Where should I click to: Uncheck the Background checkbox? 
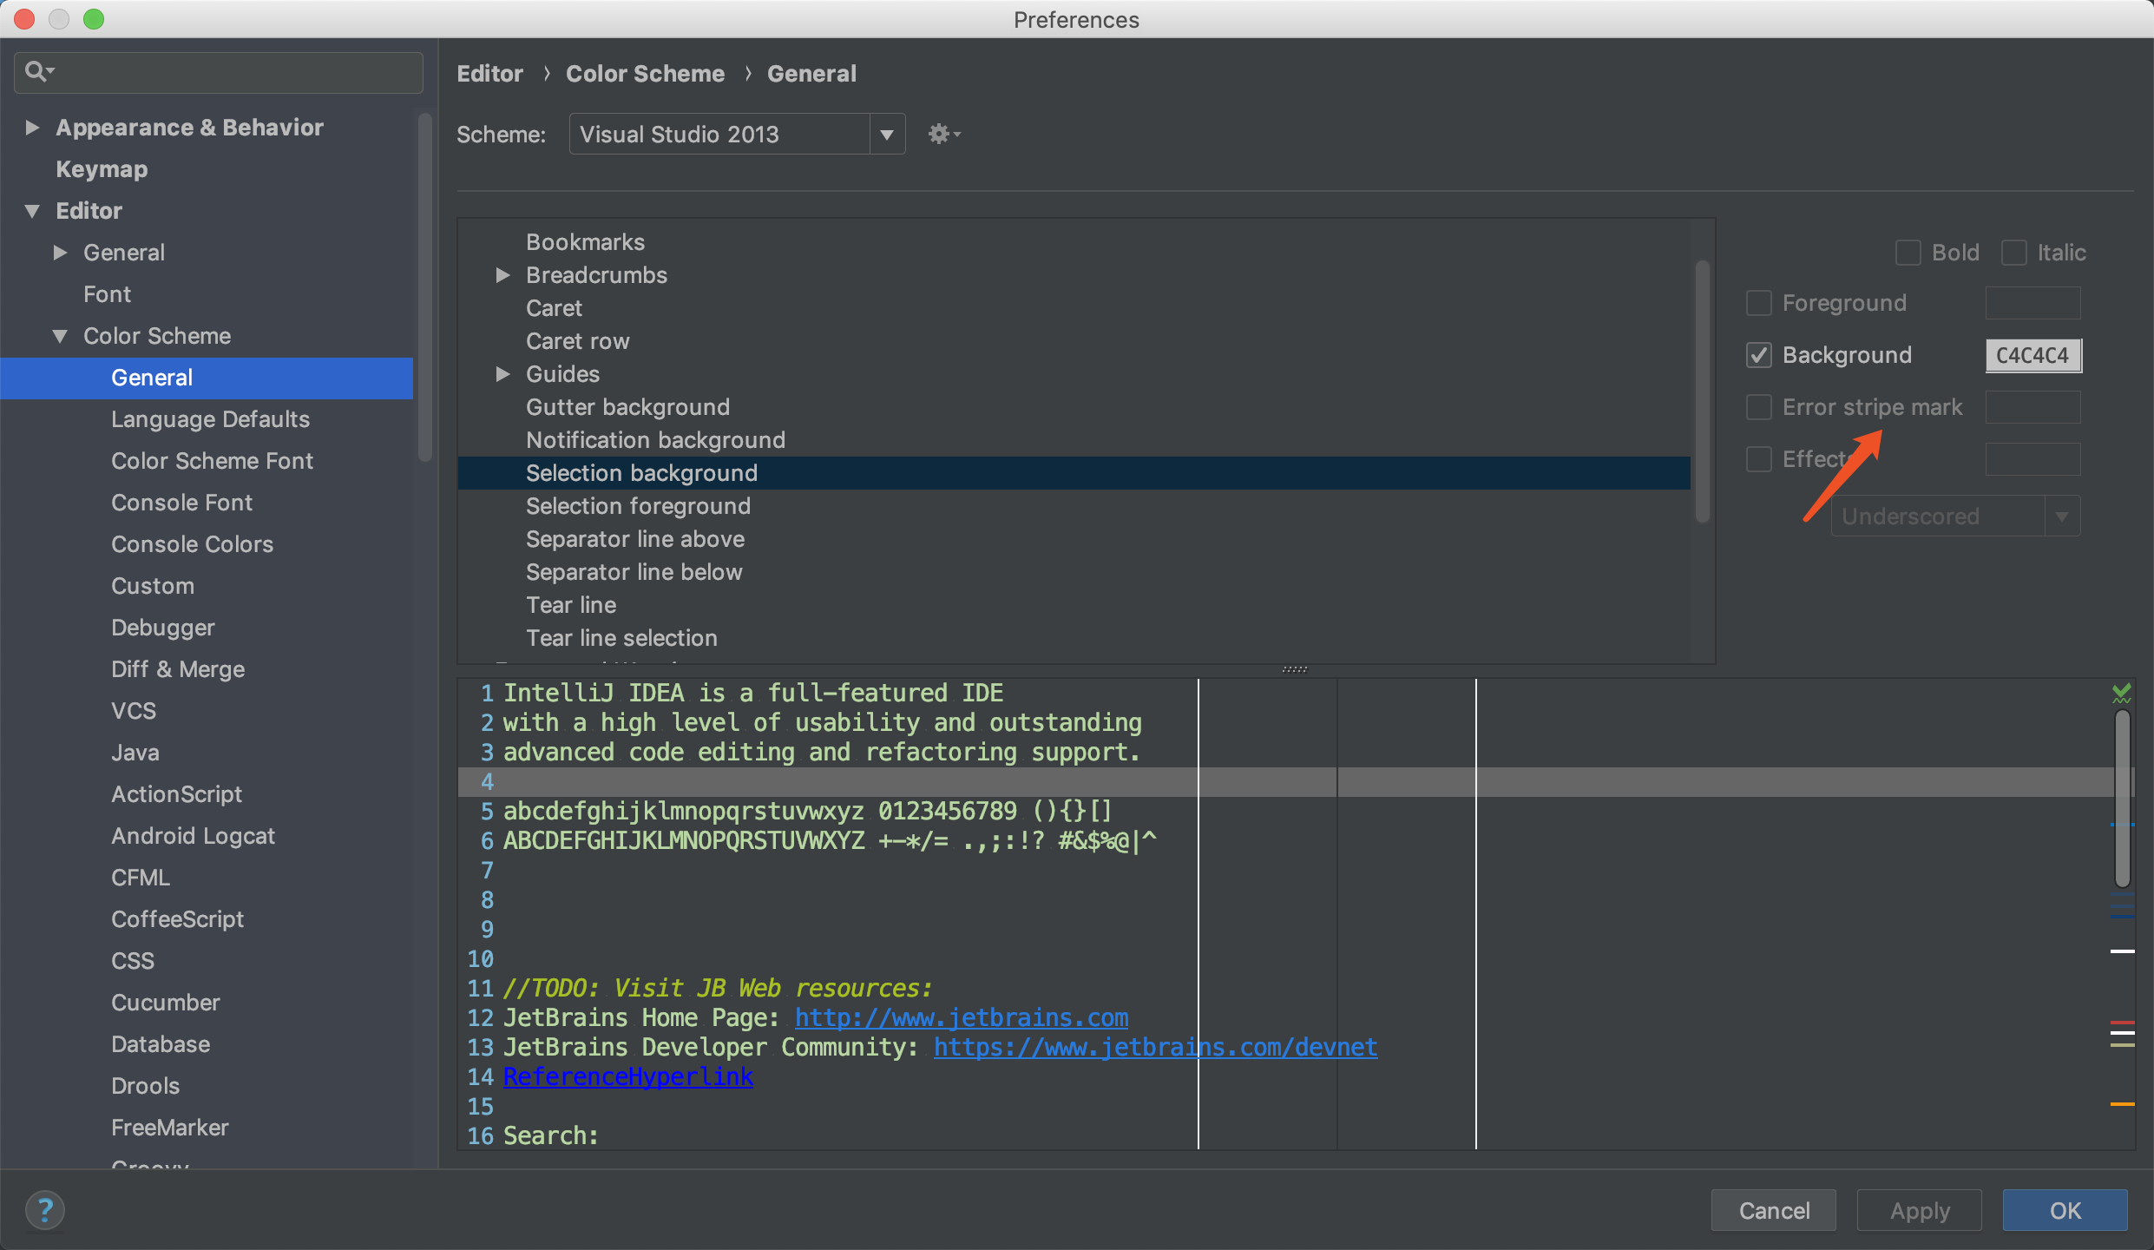point(1758,355)
